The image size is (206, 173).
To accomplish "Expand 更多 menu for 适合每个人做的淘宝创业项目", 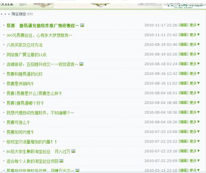I will click(195, 160).
